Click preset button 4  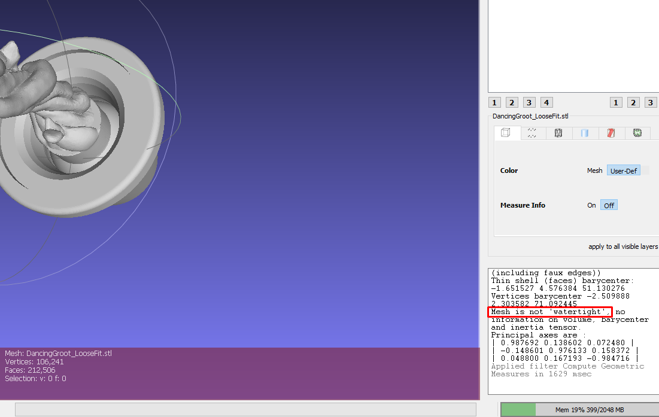(546, 102)
